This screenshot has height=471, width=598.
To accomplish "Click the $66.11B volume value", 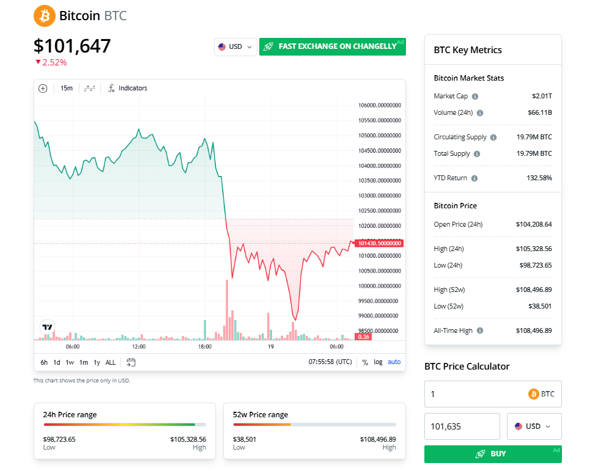I will [540, 113].
